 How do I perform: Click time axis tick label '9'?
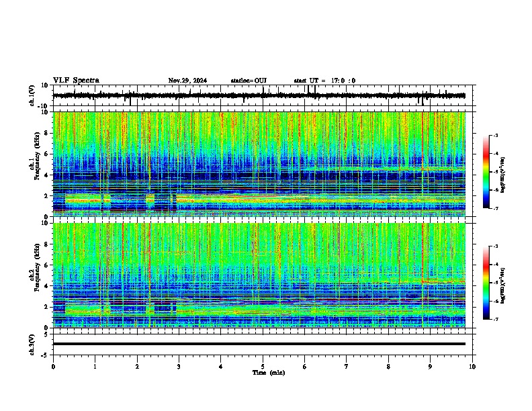point(430,367)
